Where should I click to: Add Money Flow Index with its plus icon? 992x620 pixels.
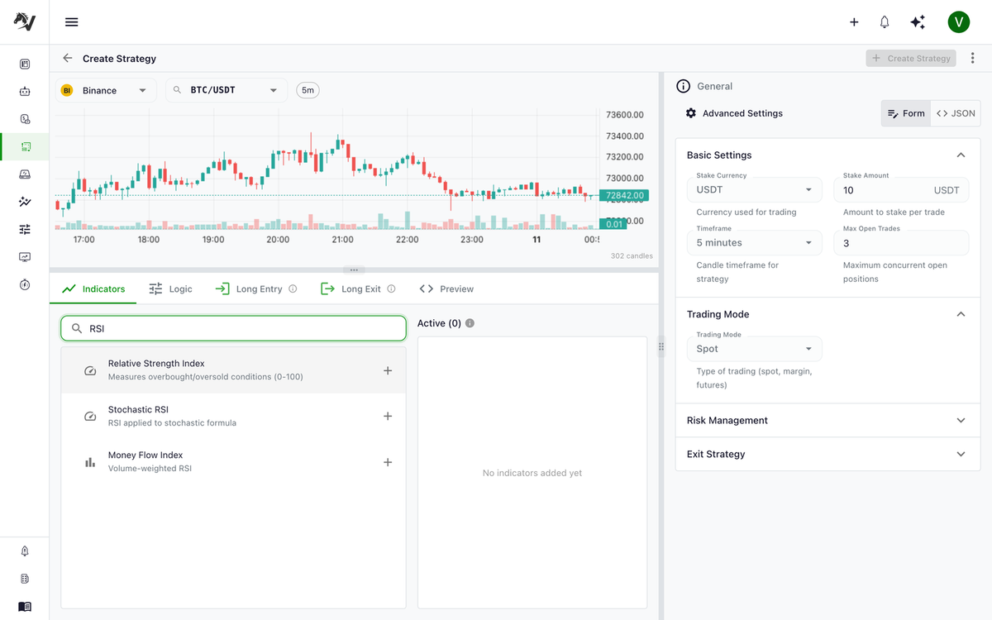coord(388,462)
